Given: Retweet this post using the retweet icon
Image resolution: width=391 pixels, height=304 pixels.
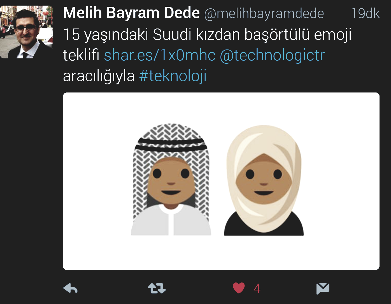Looking at the screenshot, I should tap(157, 288).
